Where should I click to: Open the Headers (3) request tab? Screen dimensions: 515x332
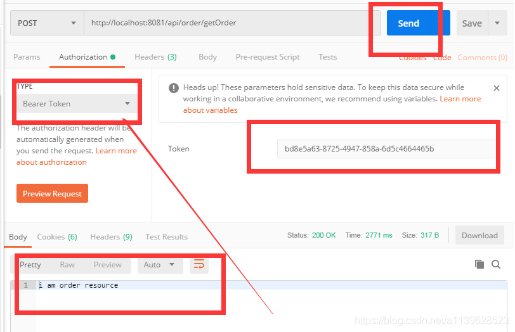[x=155, y=57]
